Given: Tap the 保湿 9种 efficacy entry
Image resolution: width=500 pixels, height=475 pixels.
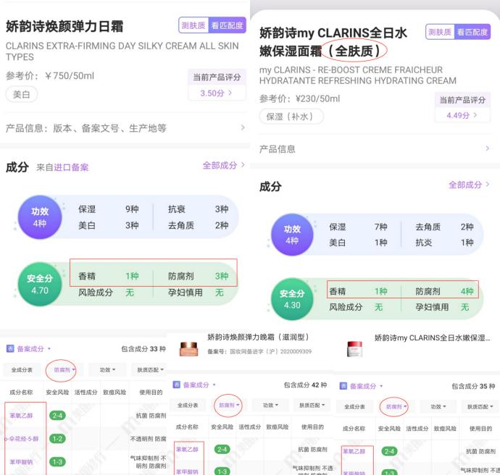Looking at the screenshot, I should [109, 209].
